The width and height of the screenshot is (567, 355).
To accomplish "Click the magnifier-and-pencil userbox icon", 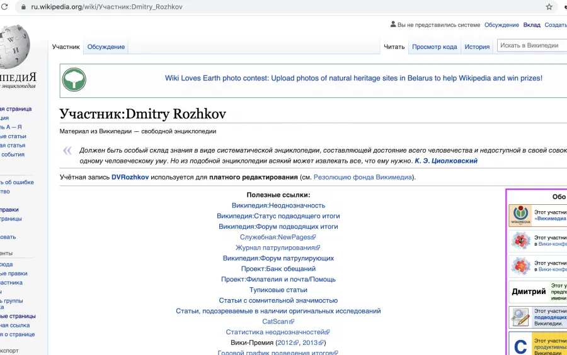I will (x=520, y=317).
